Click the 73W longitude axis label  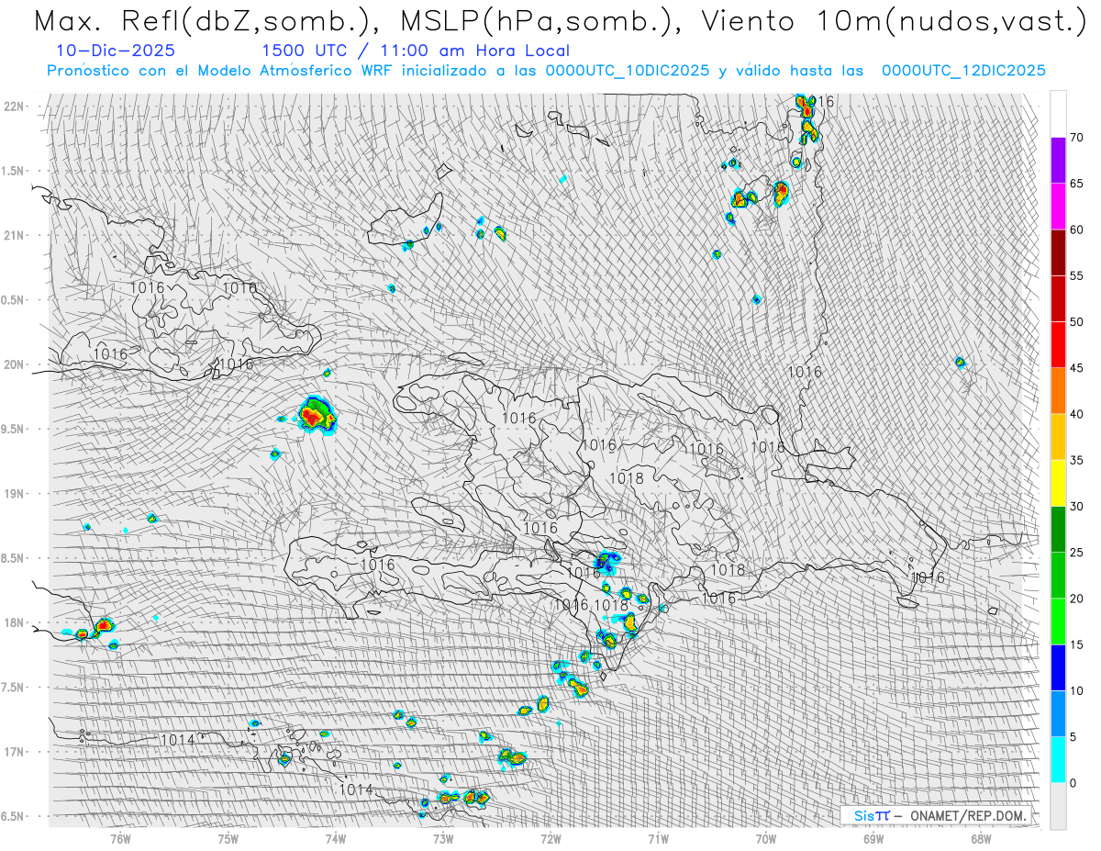pyautogui.click(x=443, y=838)
